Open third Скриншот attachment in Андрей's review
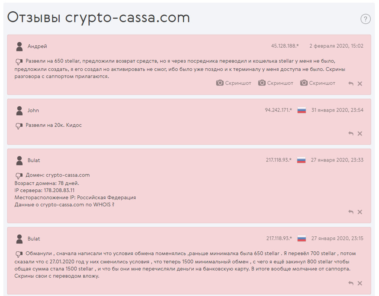The height and width of the screenshot is (296, 379). coord(318,83)
